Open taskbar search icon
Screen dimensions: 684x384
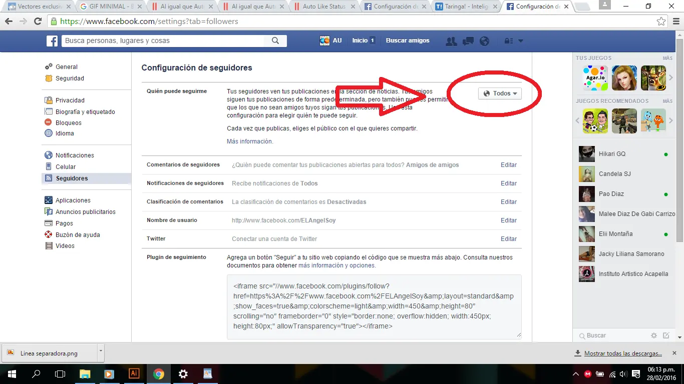[36, 373]
